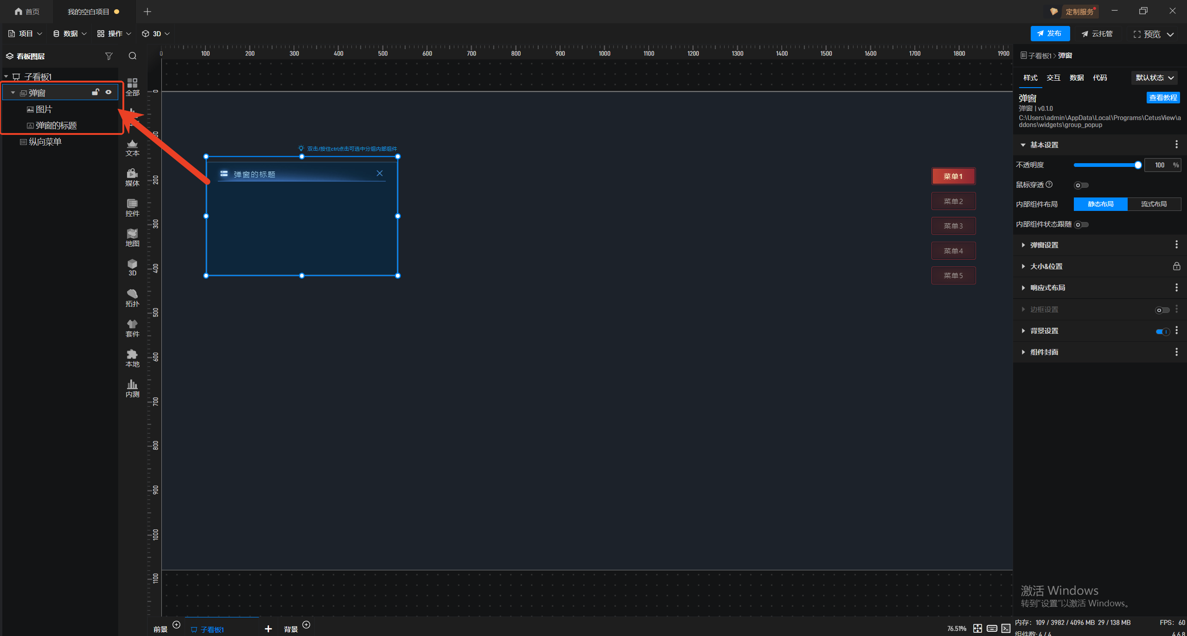
Task: Open the 拓扑 topology component category
Action: 132,298
